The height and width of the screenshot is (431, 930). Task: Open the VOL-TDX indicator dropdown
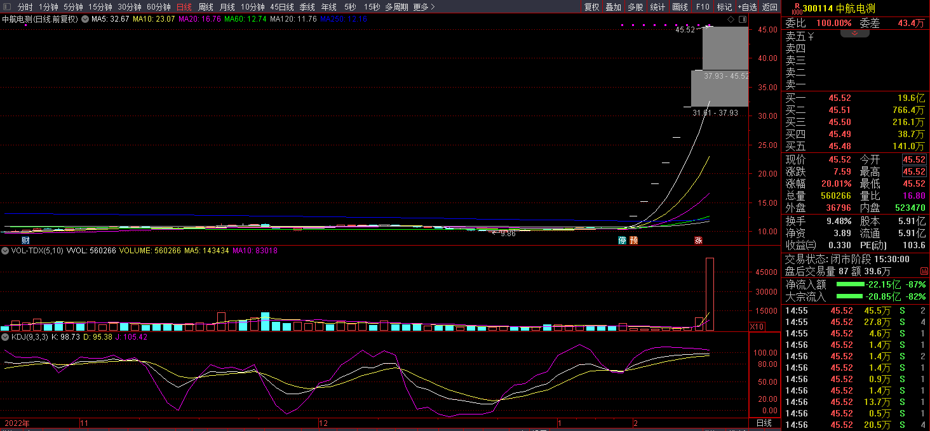click(6, 251)
